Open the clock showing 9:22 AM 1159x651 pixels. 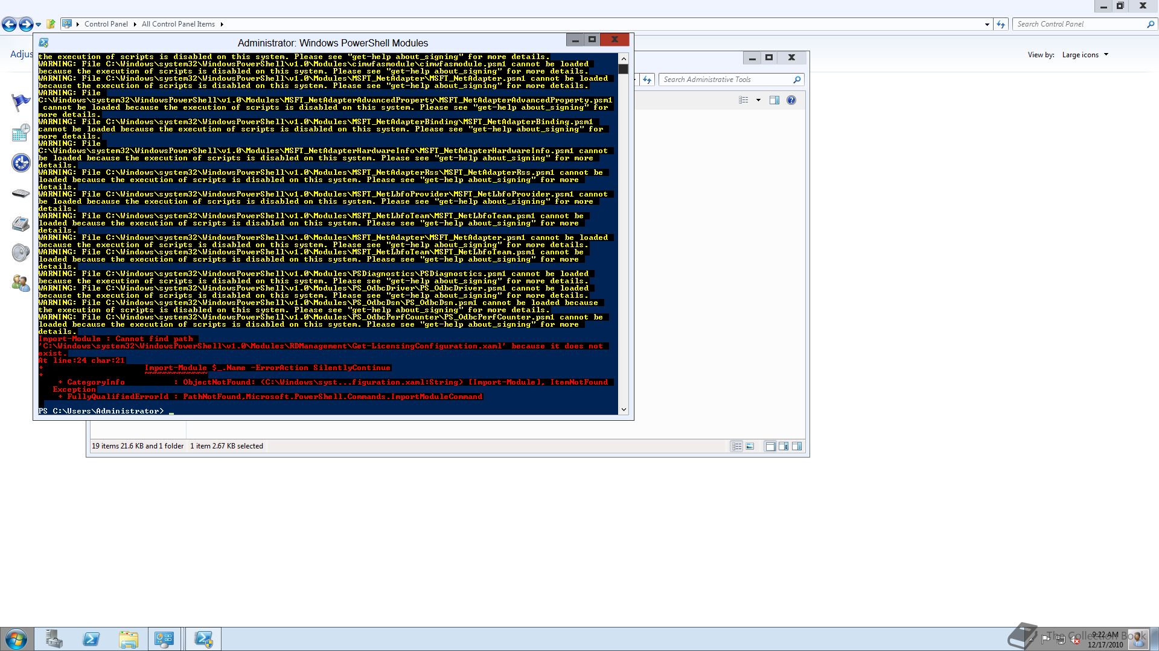[x=1105, y=640]
